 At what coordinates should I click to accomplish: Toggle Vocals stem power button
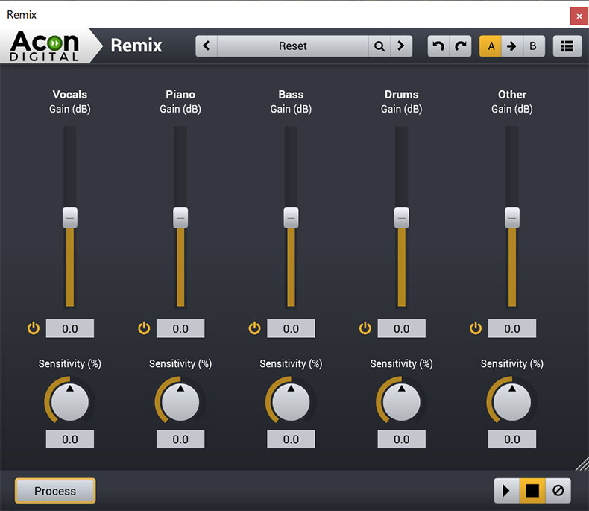pos(34,328)
